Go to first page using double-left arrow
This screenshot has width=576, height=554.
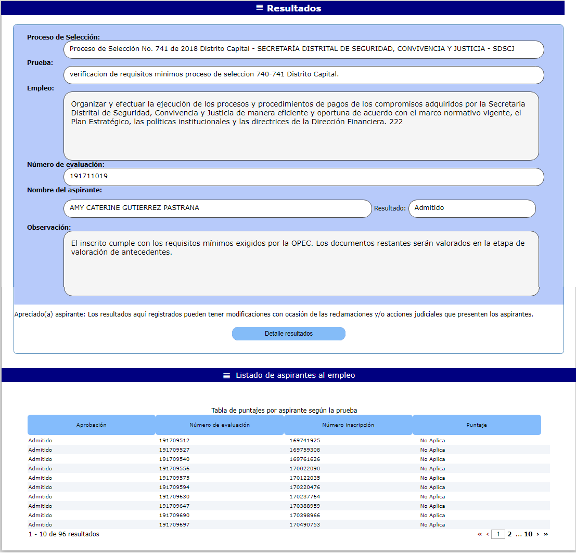click(x=480, y=534)
